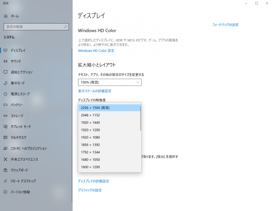Select the Battery icon in sidebar
The width and height of the screenshot is (272, 211).
(x=5, y=105)
